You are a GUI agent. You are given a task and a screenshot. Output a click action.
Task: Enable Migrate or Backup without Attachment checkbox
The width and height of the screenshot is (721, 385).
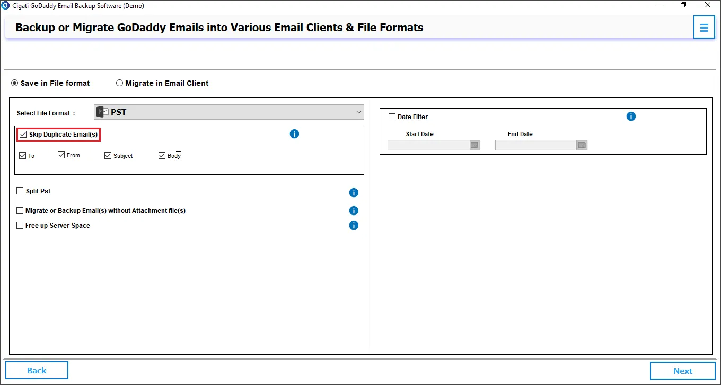coord(20,211)
